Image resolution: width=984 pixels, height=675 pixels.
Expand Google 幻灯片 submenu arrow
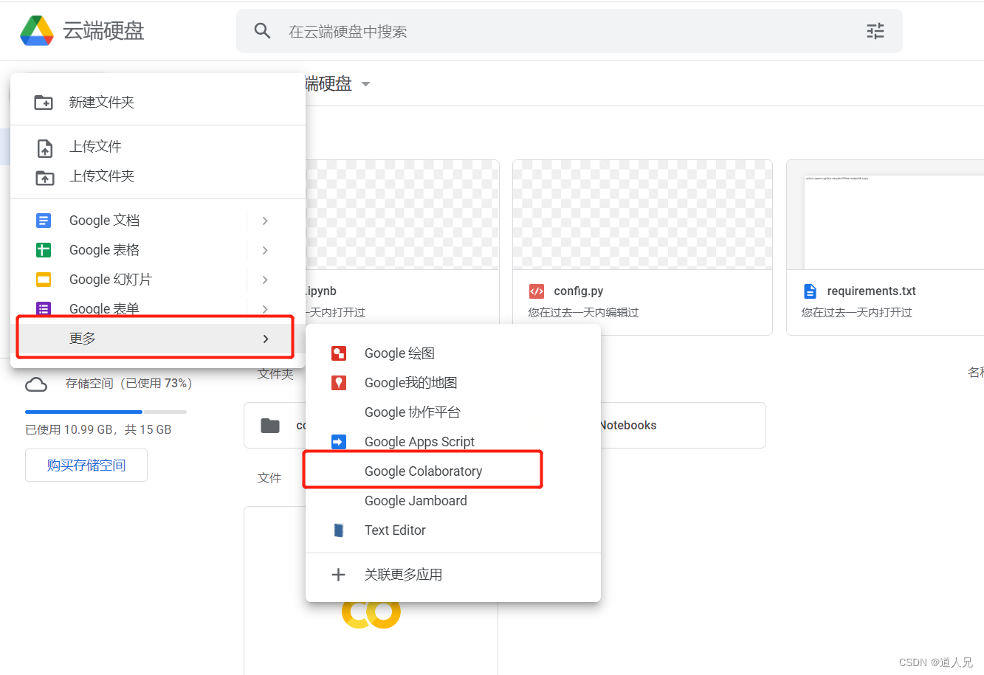point(265,280)
